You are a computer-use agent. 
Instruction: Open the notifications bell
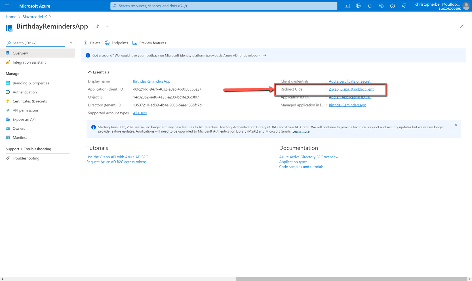pyautogui.click(x=370, y=6)
